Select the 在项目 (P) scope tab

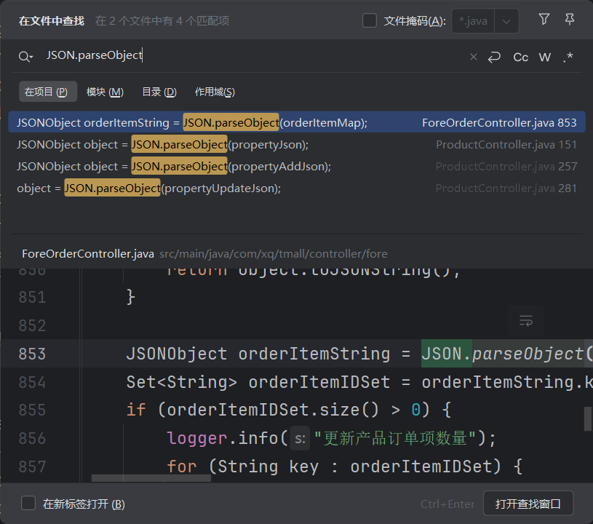click(x=47, y=92)
